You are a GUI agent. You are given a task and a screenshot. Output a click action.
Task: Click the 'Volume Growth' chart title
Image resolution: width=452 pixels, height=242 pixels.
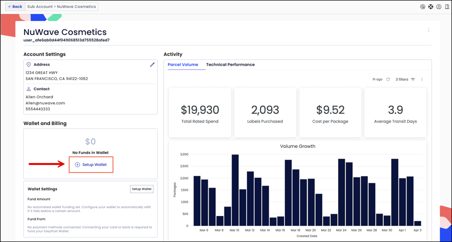[298, 146]
